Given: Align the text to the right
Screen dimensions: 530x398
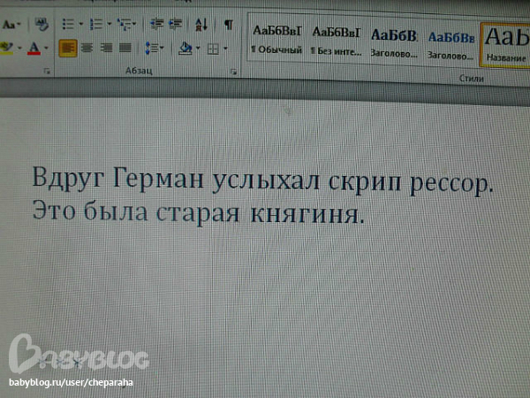Looking at the screenshot, I should tap(105, 48).
